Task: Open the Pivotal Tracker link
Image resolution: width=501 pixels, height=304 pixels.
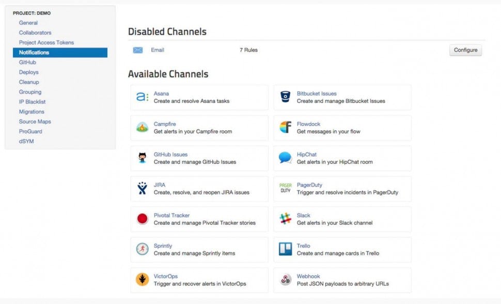Action: [x=171, y=215]
